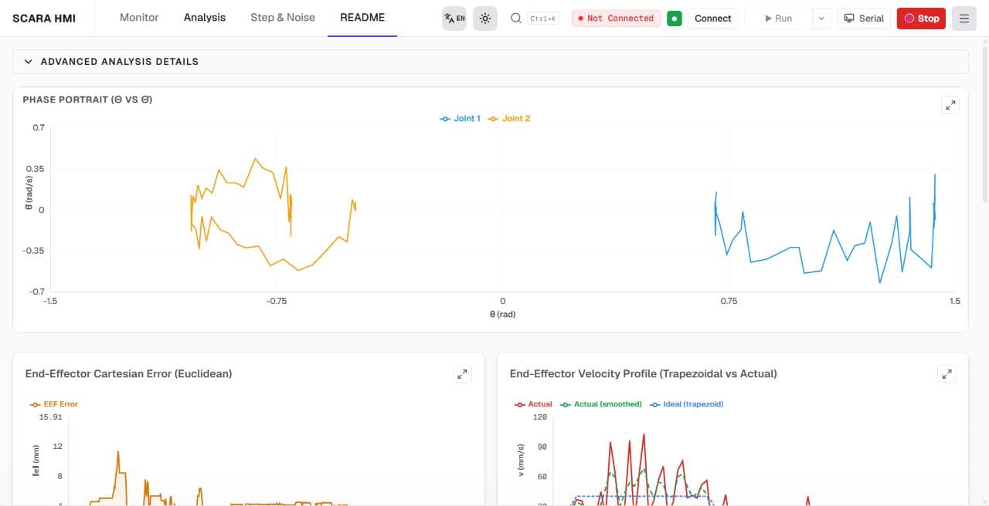Change language with the EN translate icon

tap(454, 18)
